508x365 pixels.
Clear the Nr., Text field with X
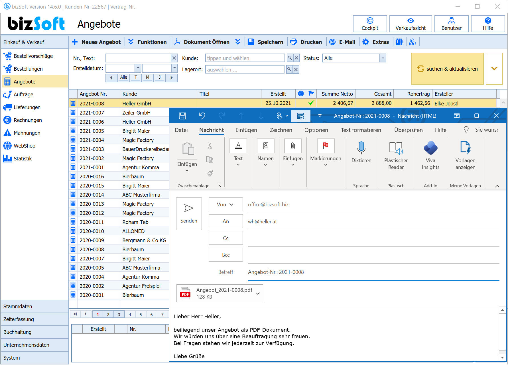pos(174,58)
